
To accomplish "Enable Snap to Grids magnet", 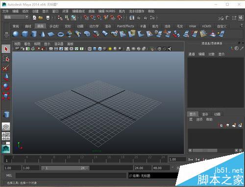I will pyautogui.click(x=86, y=18).
